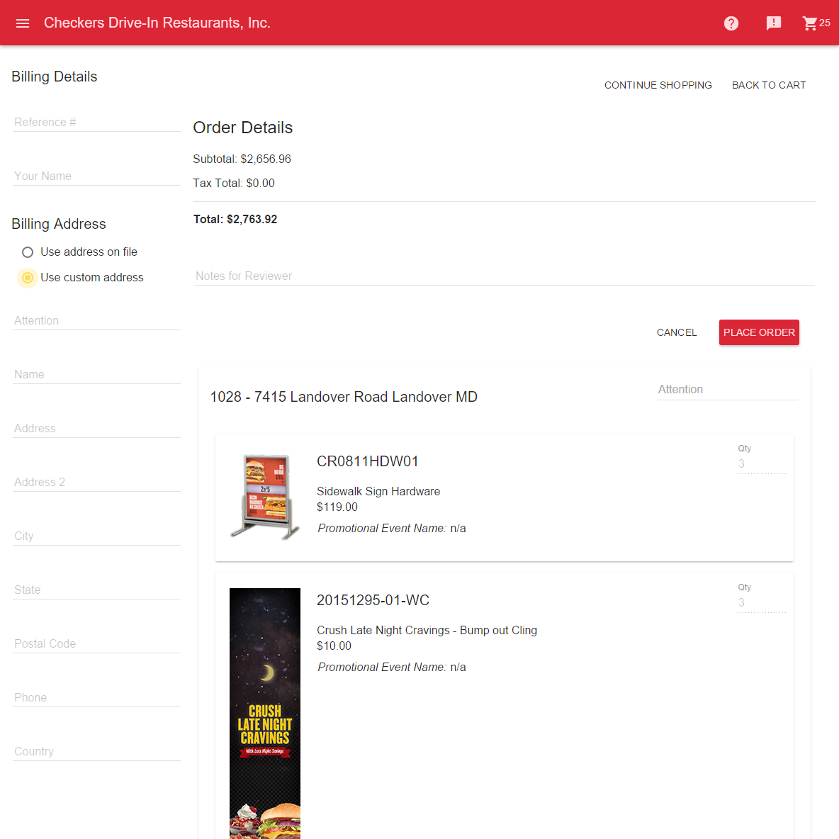Open the help question mark icon
Image resolution: width=839 pixels, height=839 pixels.
tap(731, 23)
